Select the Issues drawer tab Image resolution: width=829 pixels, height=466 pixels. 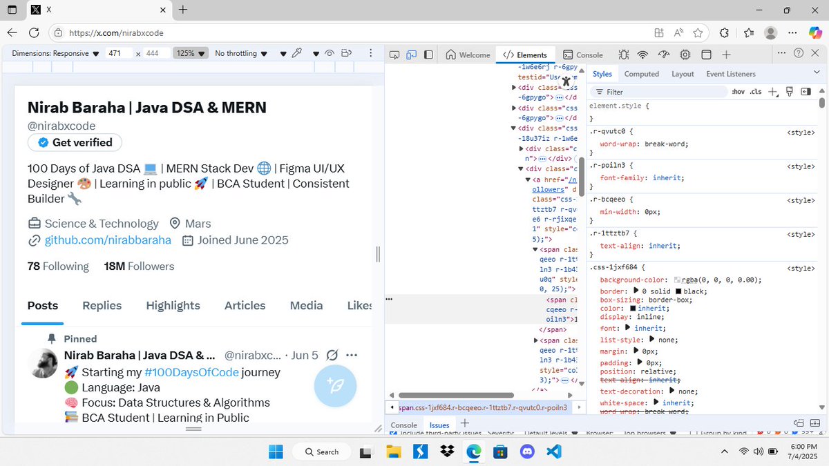439,425
